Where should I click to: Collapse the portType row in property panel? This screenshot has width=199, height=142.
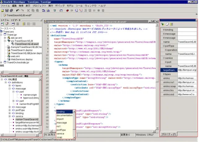(x=164, y=46)
